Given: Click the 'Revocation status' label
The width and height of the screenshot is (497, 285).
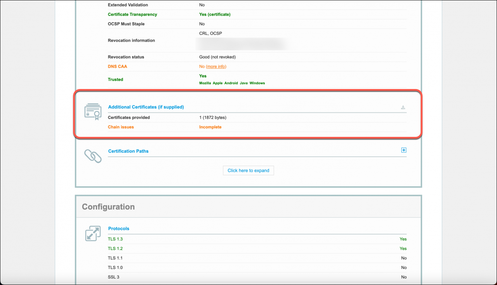Looking at the screenshot, I should 126,57.
